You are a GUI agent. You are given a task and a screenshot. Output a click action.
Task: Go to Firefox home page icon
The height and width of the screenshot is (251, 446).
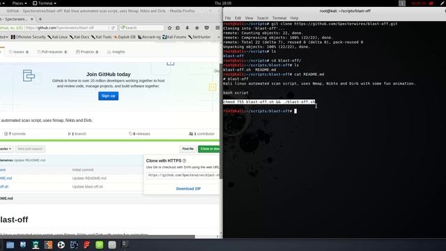pos(197,28)
